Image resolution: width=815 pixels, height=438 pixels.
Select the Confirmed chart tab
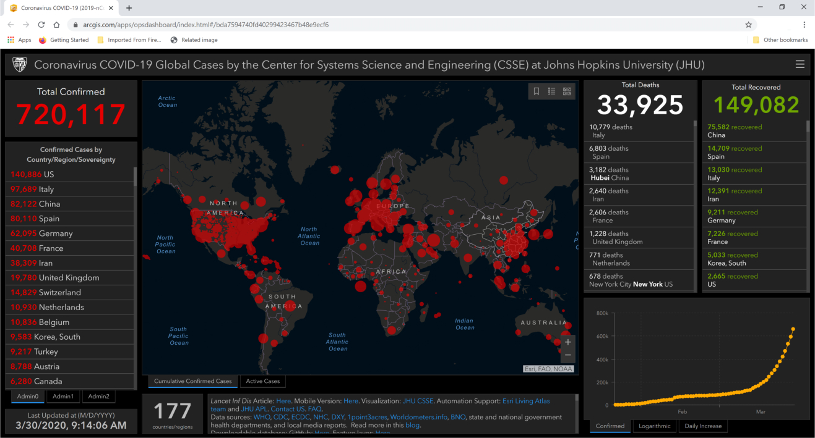point(610,426)
